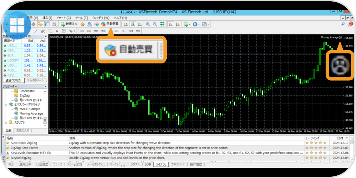Select the ZigZag indicator in Navigator
This screenshot has width=356, height=178.
point(22,95)
